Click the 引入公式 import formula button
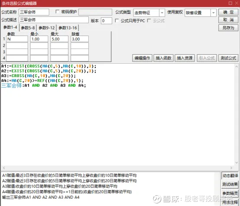Viewport: 240px width, 206px height. pyautogui.click(x=207, y=58)
